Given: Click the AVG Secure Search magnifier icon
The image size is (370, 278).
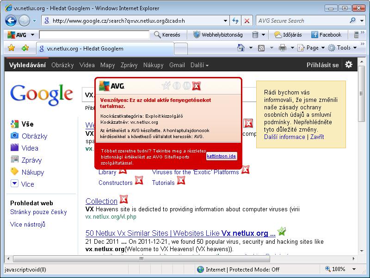Looking at the screenshot, I should pos(353,20).
